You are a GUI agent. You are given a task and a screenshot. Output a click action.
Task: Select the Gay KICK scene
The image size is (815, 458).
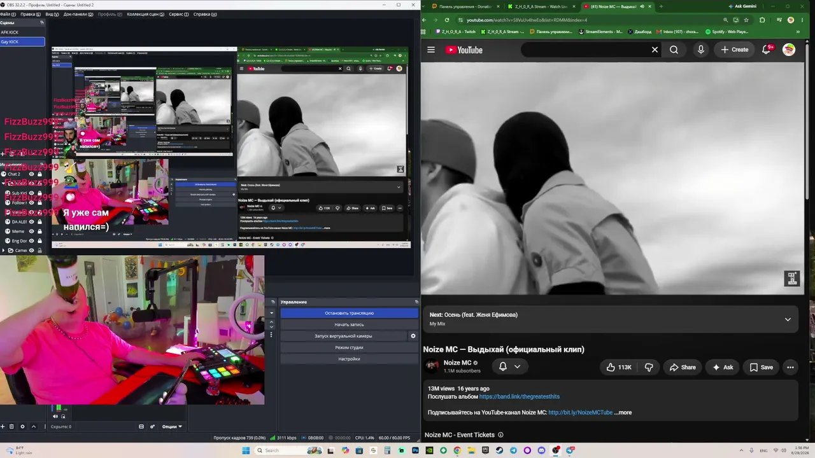(x=22, y=41)
